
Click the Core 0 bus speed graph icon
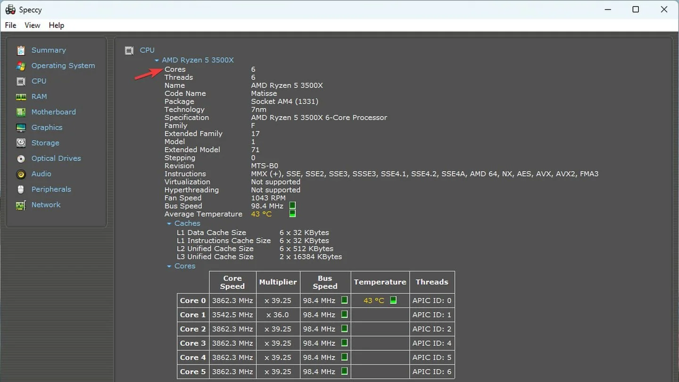[x=344, y=300]
